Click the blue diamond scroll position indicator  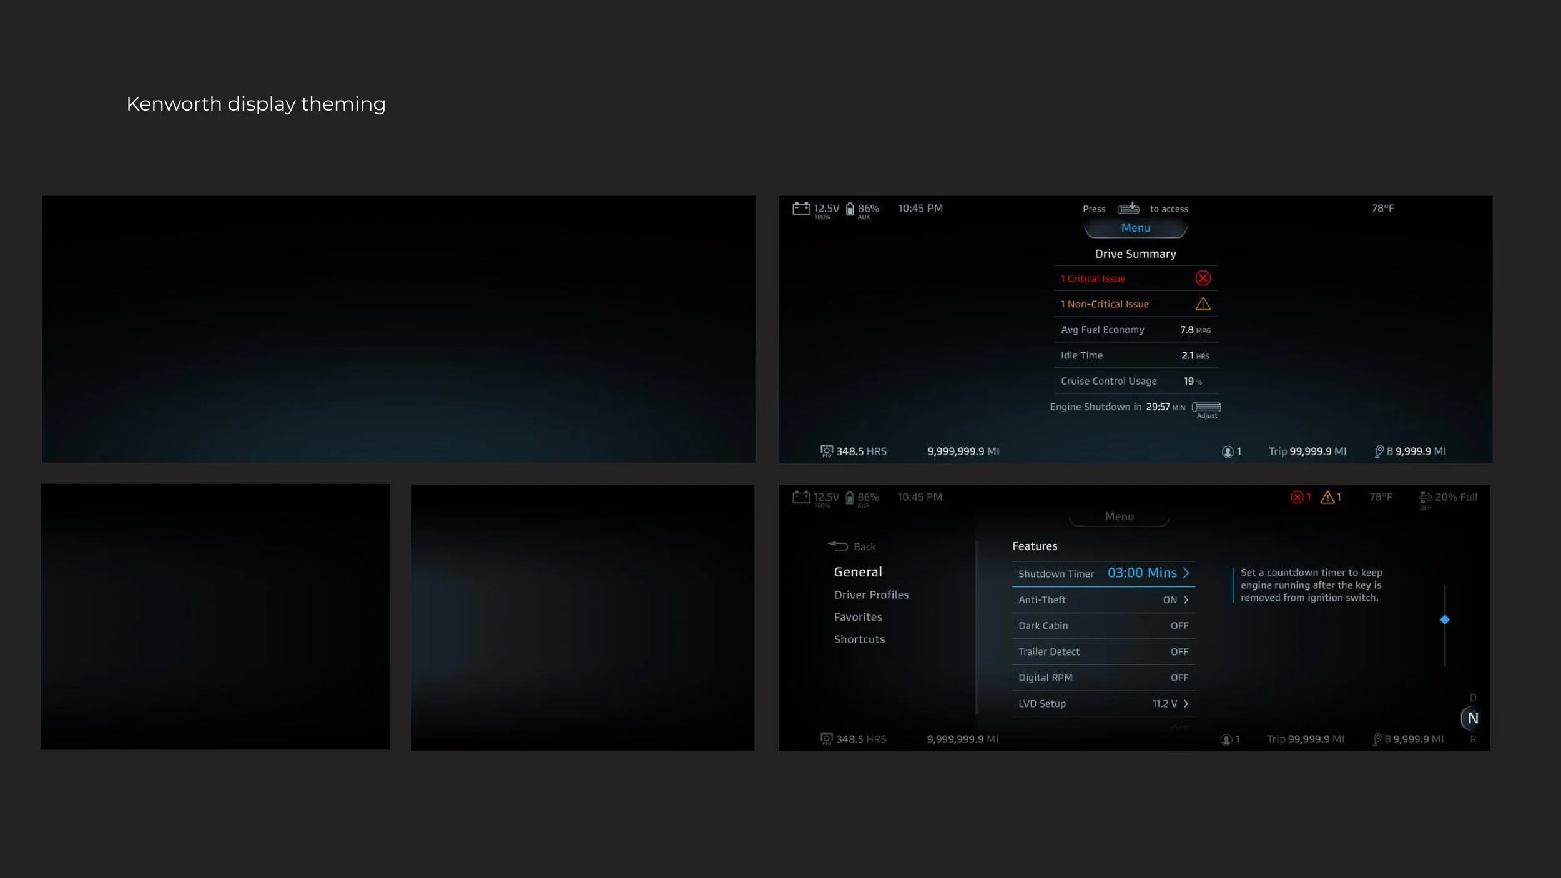coord(1444,619)
